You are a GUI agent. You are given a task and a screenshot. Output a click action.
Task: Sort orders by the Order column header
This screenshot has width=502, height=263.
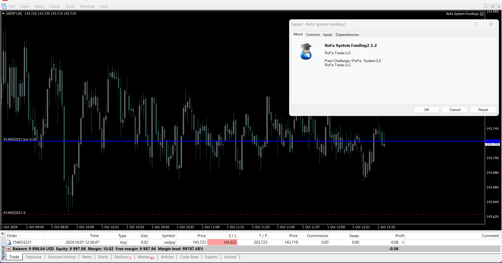[x=12, y=236]
